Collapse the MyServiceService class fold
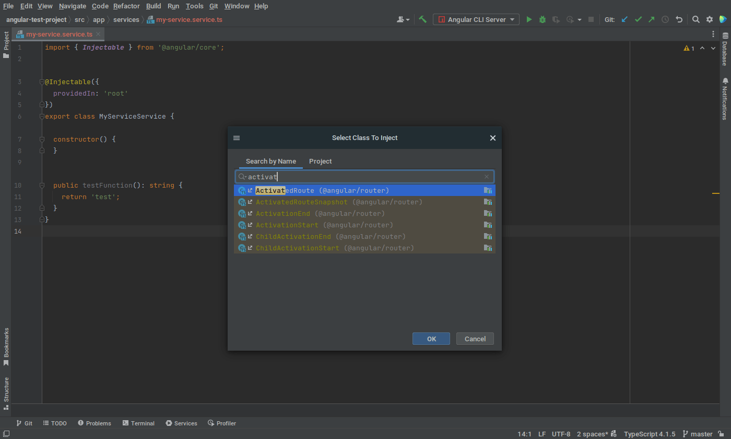Screen dimensions: 731x439 (41, 116)
